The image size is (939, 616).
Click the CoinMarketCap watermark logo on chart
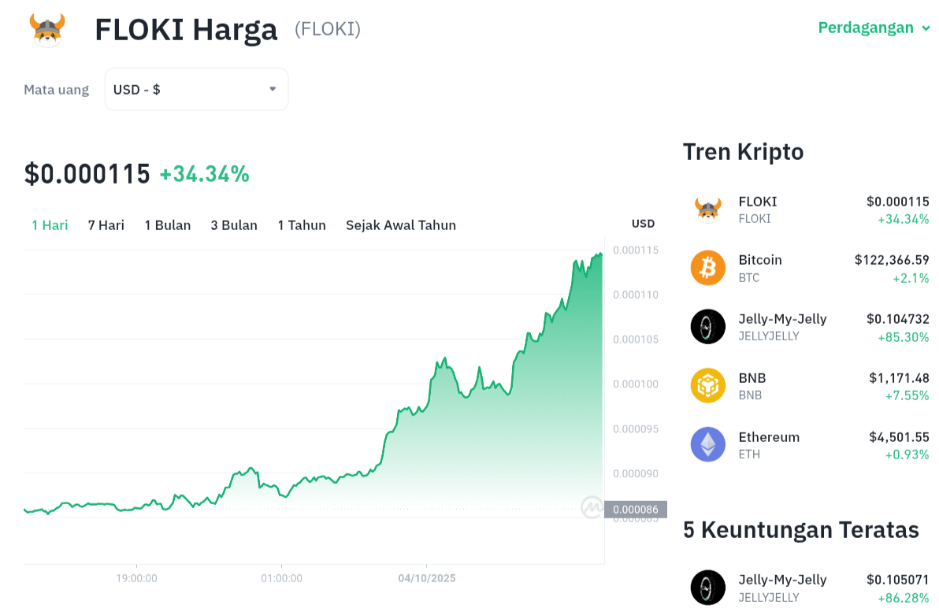pos(592,508)
